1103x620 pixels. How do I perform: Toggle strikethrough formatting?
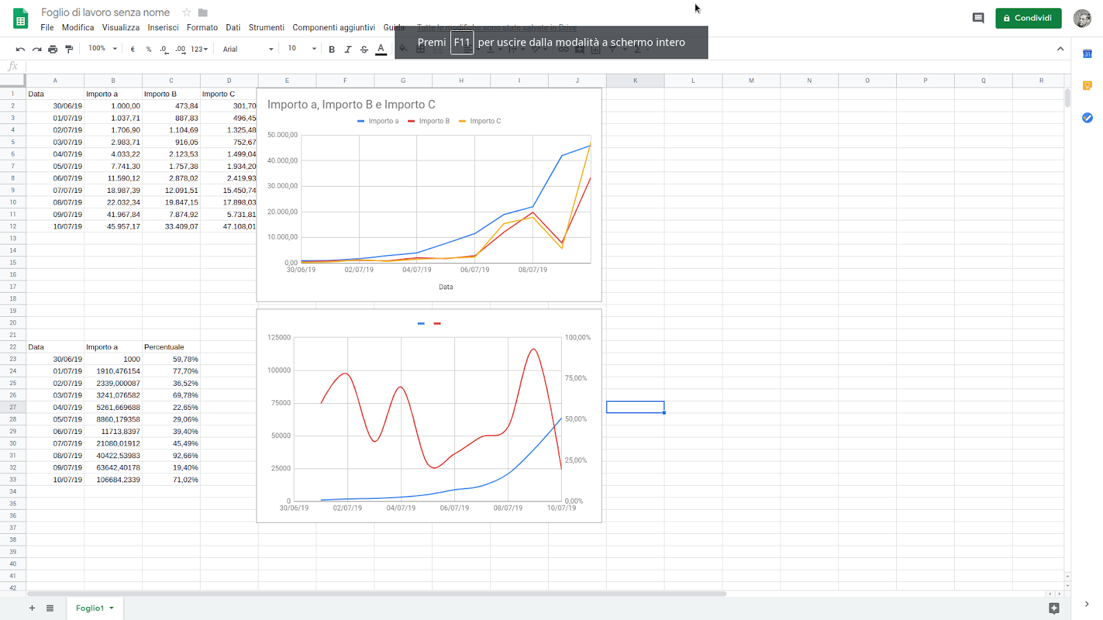pos(364,49)
